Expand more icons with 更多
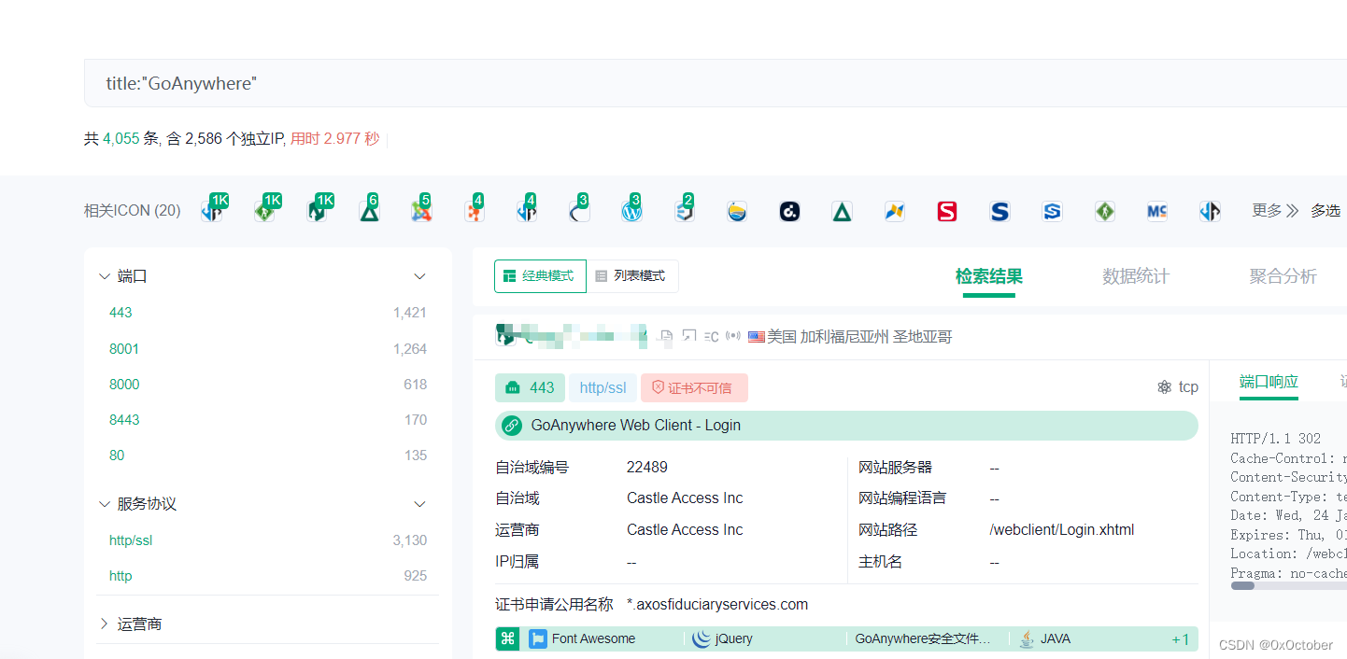Viewport: 1347px width, 659px height. [x=1275, y=211]
